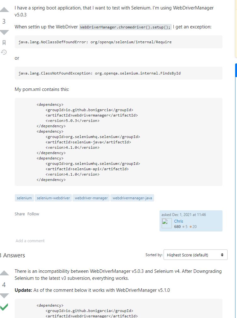Viewport: 237px width, 318px height.
Task: Click the answer score number 4
Action: (4, 285)
